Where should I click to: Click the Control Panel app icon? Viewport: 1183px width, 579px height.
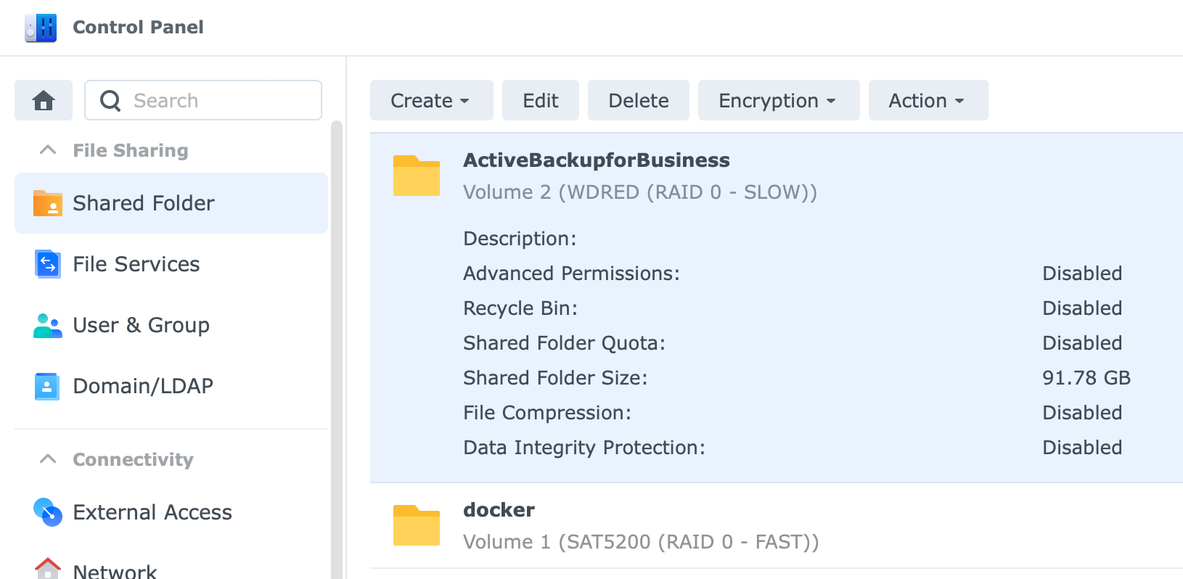(x=41, y=28)
